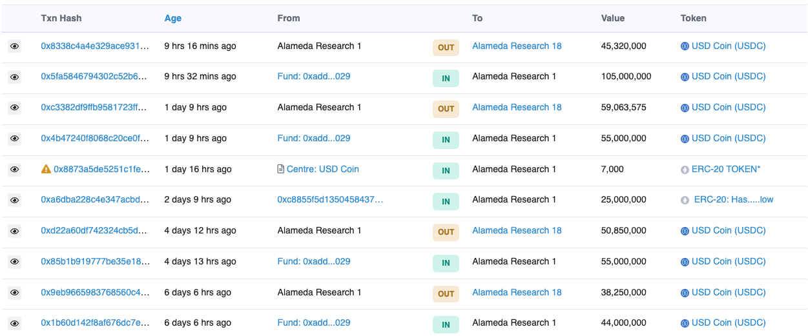The height and width of the screenshot is (336, 808).
Task: Open Alameda Research 18 recipient in 50,850,000 row
Action: (x=517, y=230)
